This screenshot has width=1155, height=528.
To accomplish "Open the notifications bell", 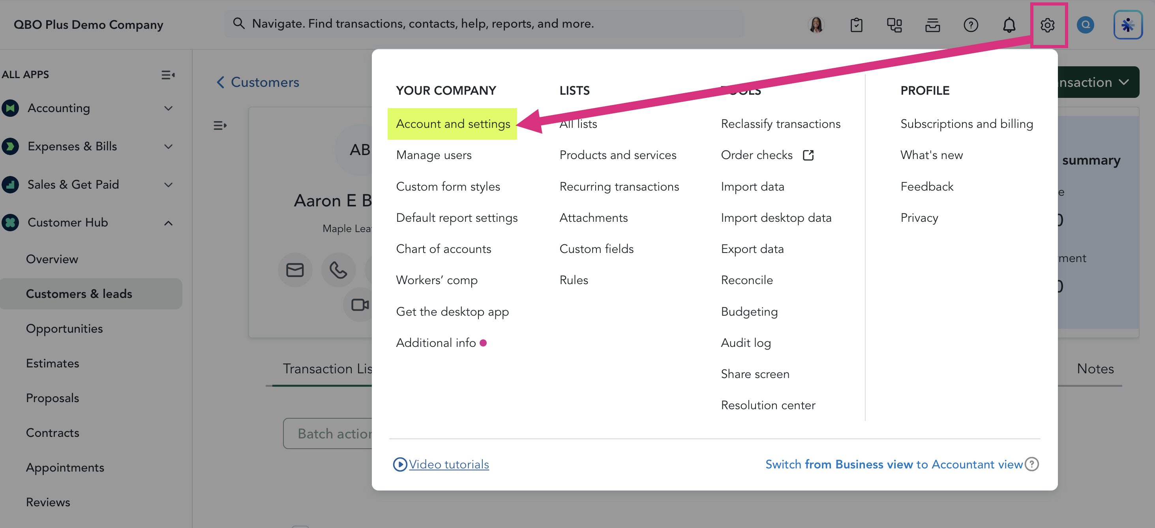I will click(x=1009, y=24).
